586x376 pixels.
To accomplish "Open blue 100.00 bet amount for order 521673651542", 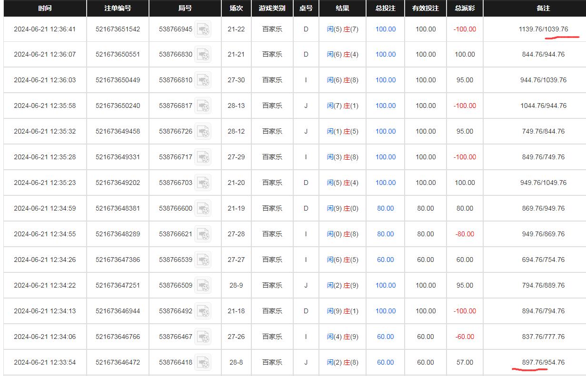I will (x=386, y=29).
